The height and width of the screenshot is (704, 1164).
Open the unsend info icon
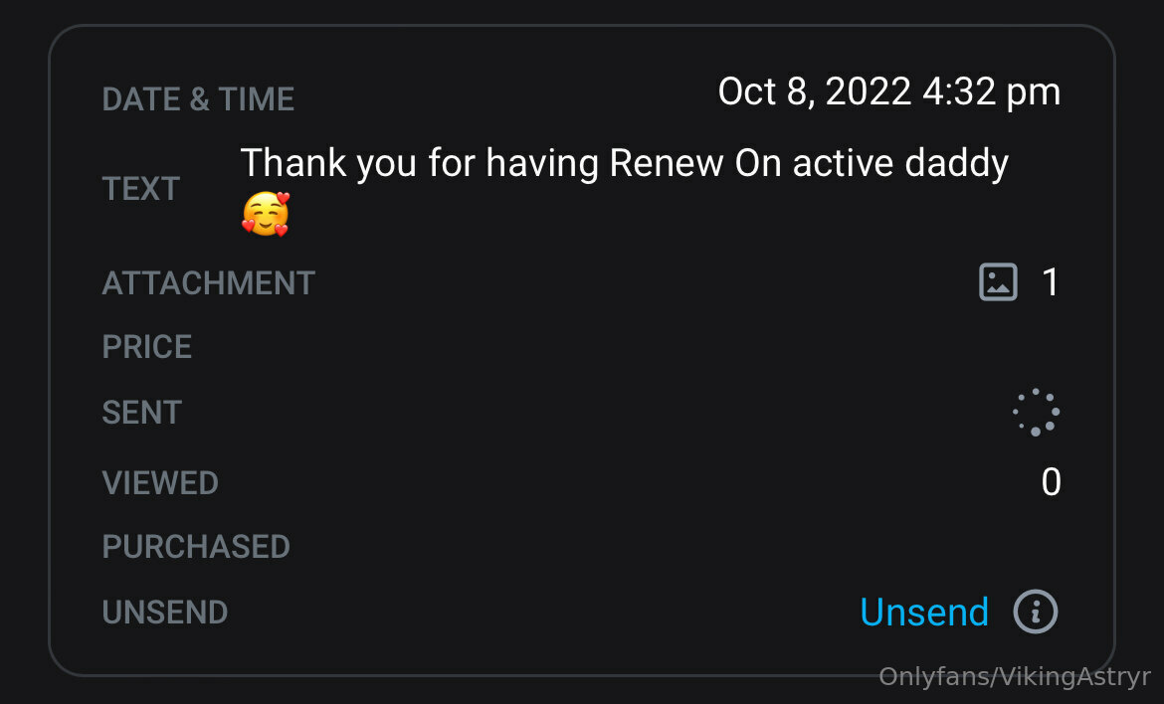click(1036, 612)
